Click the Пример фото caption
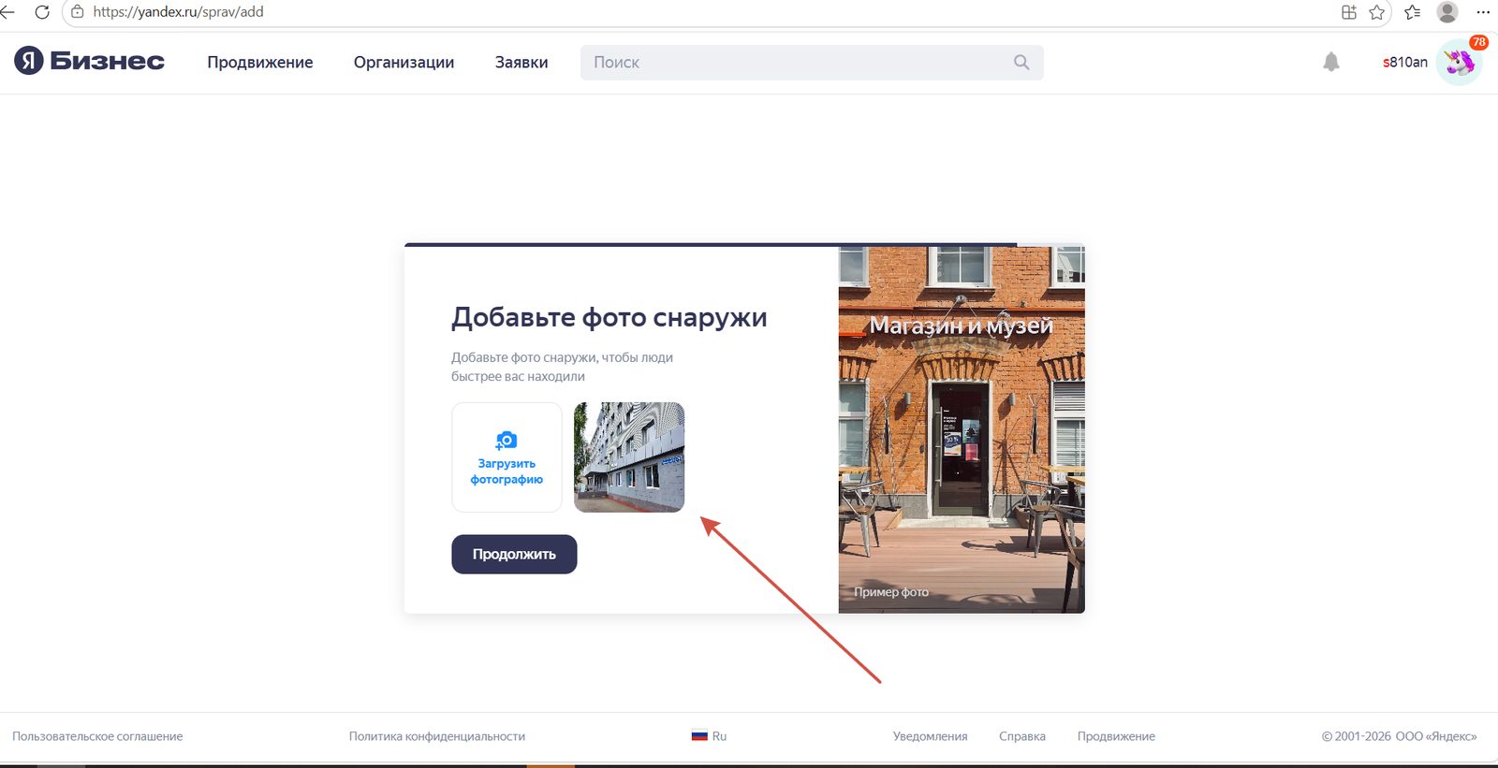This screenshot has height=768, width=1498. [891, 592]
